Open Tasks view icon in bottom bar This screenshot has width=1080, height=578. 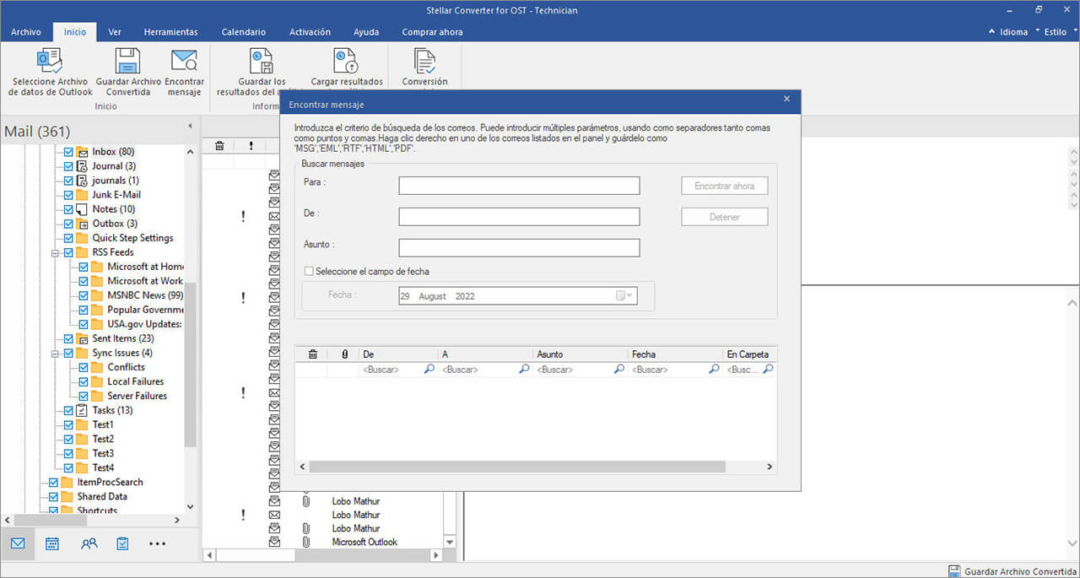click(x=122, y=543)
